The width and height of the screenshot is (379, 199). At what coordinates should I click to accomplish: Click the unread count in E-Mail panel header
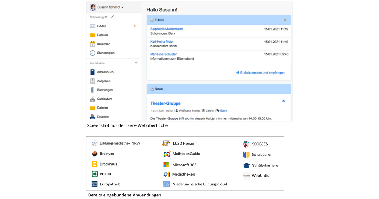[x=285, y=20]
